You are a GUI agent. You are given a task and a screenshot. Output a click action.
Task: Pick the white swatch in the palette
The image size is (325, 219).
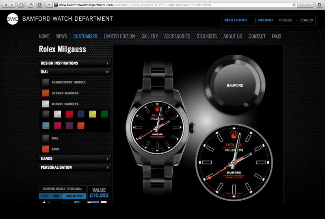pyautogui.click(x=57, y=114)
